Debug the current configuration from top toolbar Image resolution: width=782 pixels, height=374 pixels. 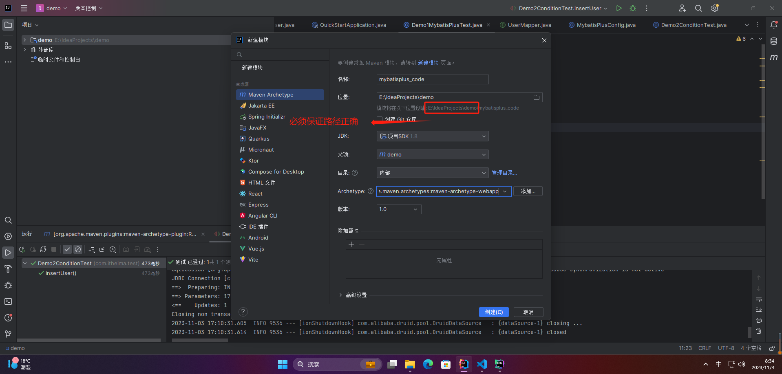tap(633, 8)
